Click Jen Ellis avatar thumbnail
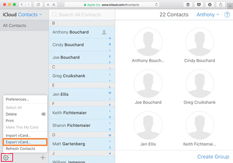 coord(148,125)
